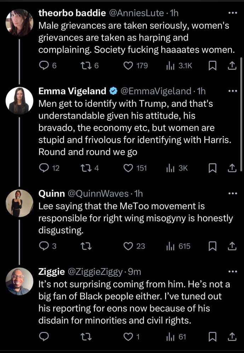Open @QuinnWaves profile handle
244x353 pixels.
(98, 193)
